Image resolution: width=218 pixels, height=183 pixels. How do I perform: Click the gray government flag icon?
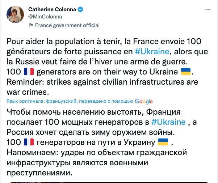click(31, 25)
